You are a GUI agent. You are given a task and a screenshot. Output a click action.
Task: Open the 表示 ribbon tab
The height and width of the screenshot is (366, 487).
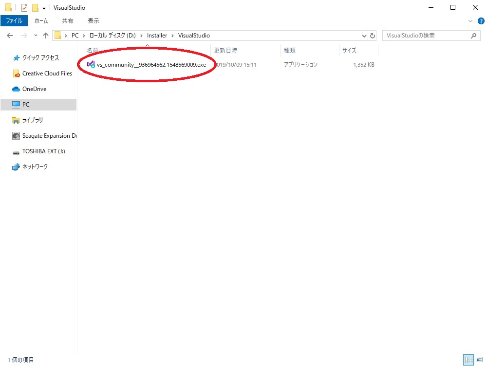coord(93,21)
